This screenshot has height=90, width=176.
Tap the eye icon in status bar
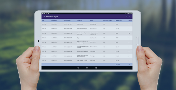click(125, 13)
